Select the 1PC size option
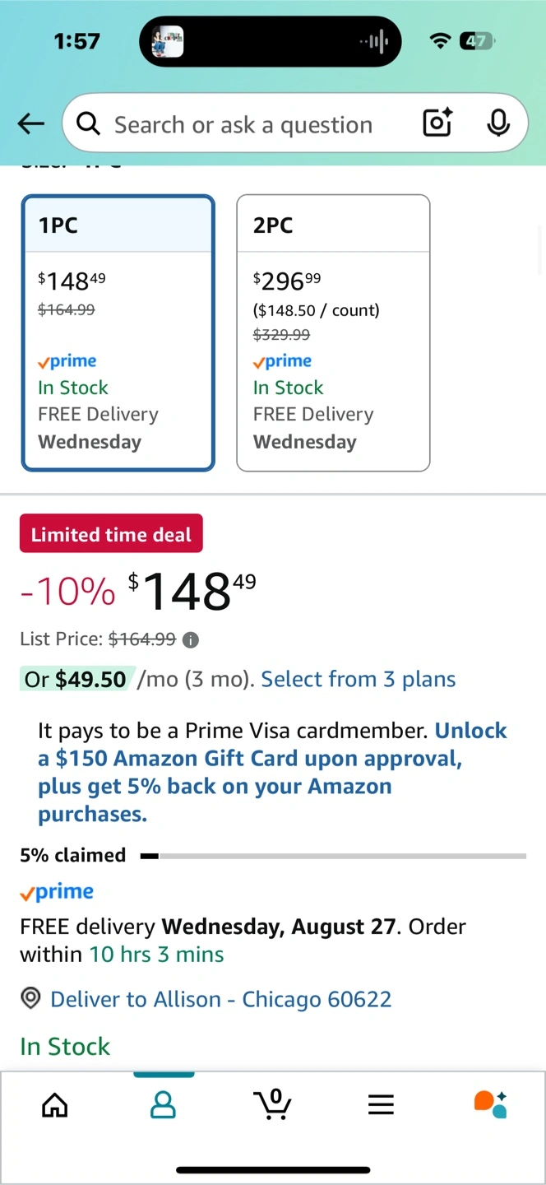Screen dimensions: 546x1185 coord(118,332)
